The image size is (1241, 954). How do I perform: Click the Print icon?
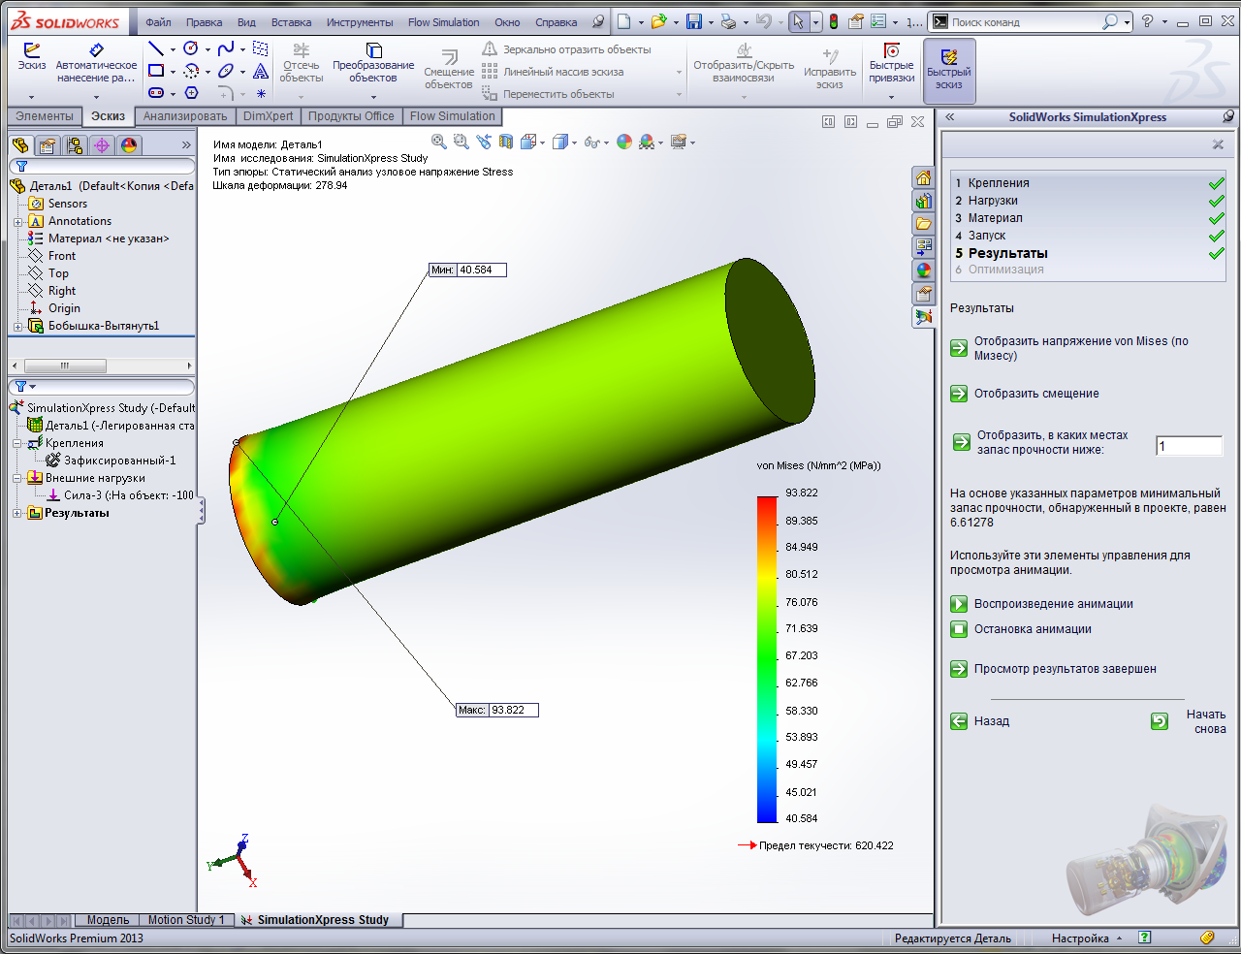[728, 21]
